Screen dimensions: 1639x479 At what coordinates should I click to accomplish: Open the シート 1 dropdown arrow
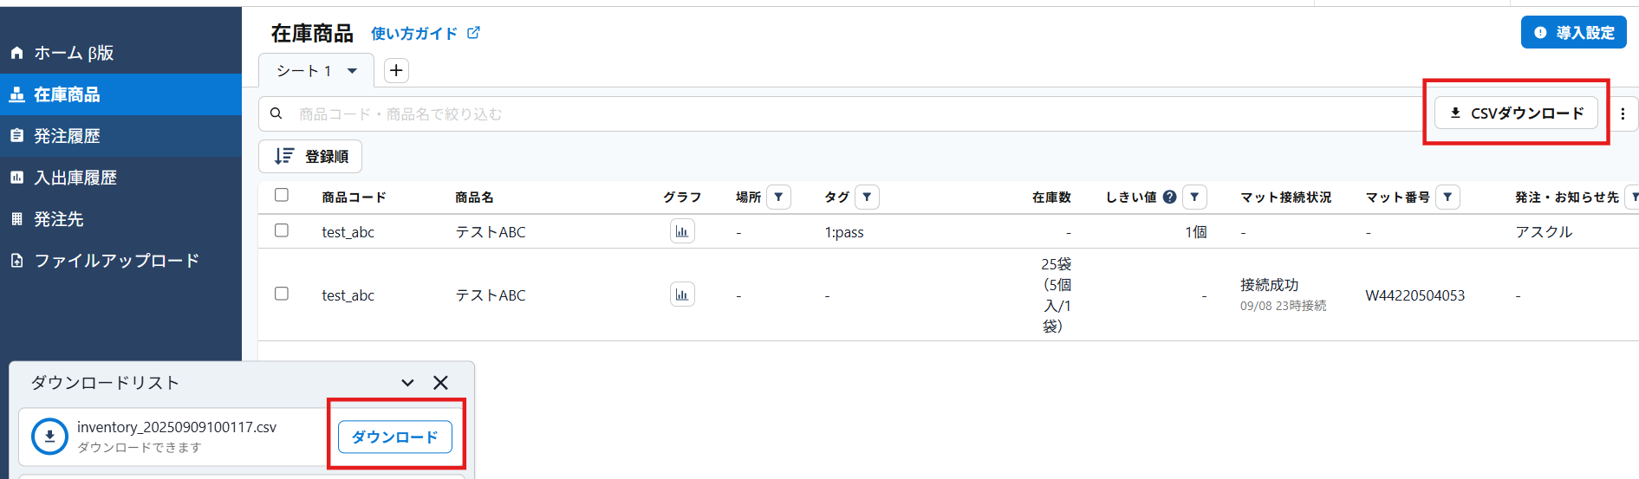pyautogui.click(x=352, y=71)
